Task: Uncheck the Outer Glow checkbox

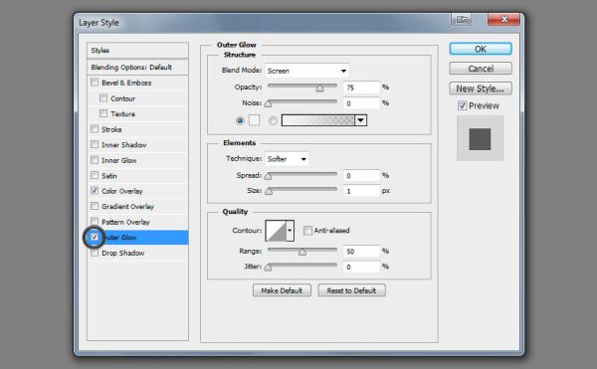Action: [x=95, y=237]
